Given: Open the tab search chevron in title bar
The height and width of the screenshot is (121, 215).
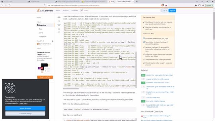Looking at the screenshot, I should [x=197, y=2].
